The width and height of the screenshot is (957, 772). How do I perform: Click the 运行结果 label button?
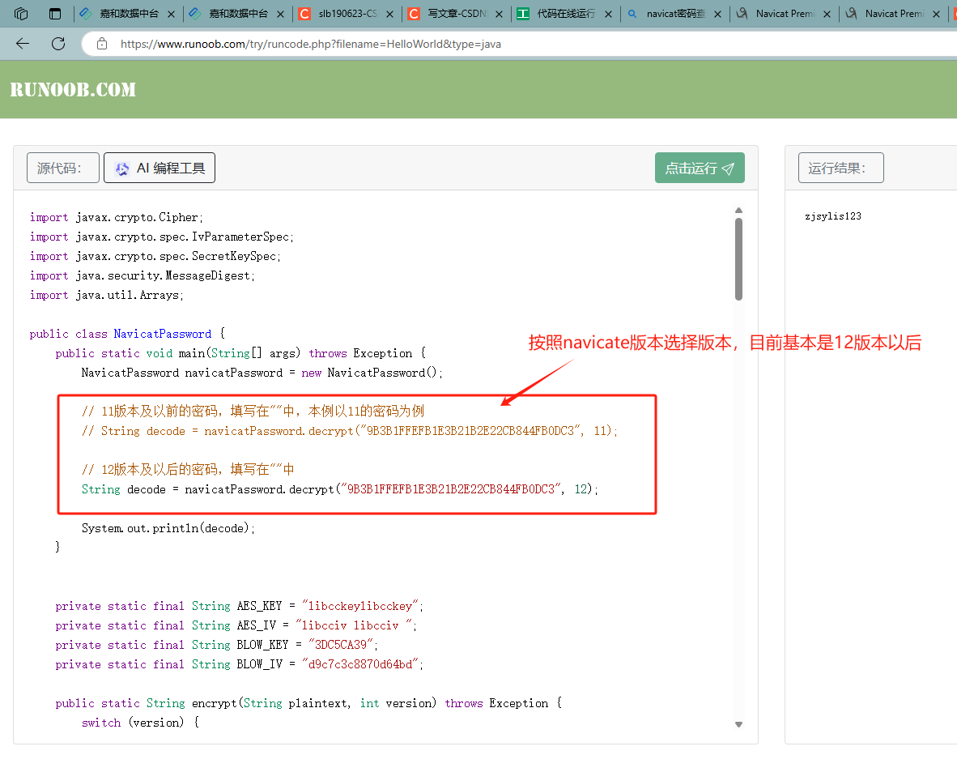(x=840, y=168)
